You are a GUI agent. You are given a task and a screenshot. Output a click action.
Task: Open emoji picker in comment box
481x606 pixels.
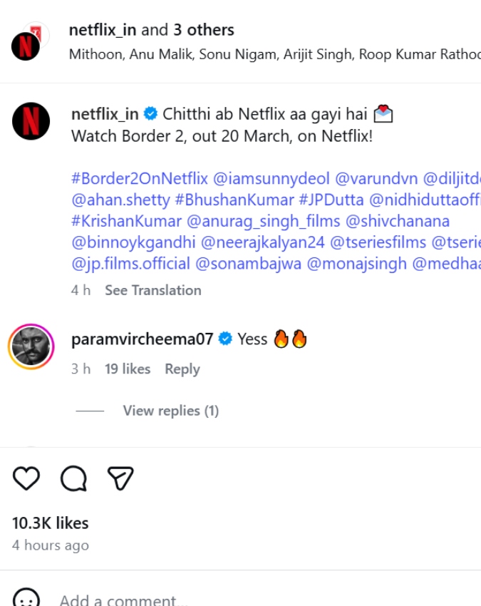[x=26, y=599]
